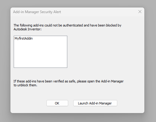
Task: Click the bottom border of the add-ins list box
Action: pyautogui.click(x=40, y=68)
